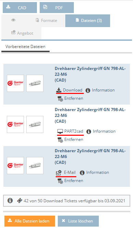Click Alle Dateien laden button
The image size is (133, 229).
point(30,221)
